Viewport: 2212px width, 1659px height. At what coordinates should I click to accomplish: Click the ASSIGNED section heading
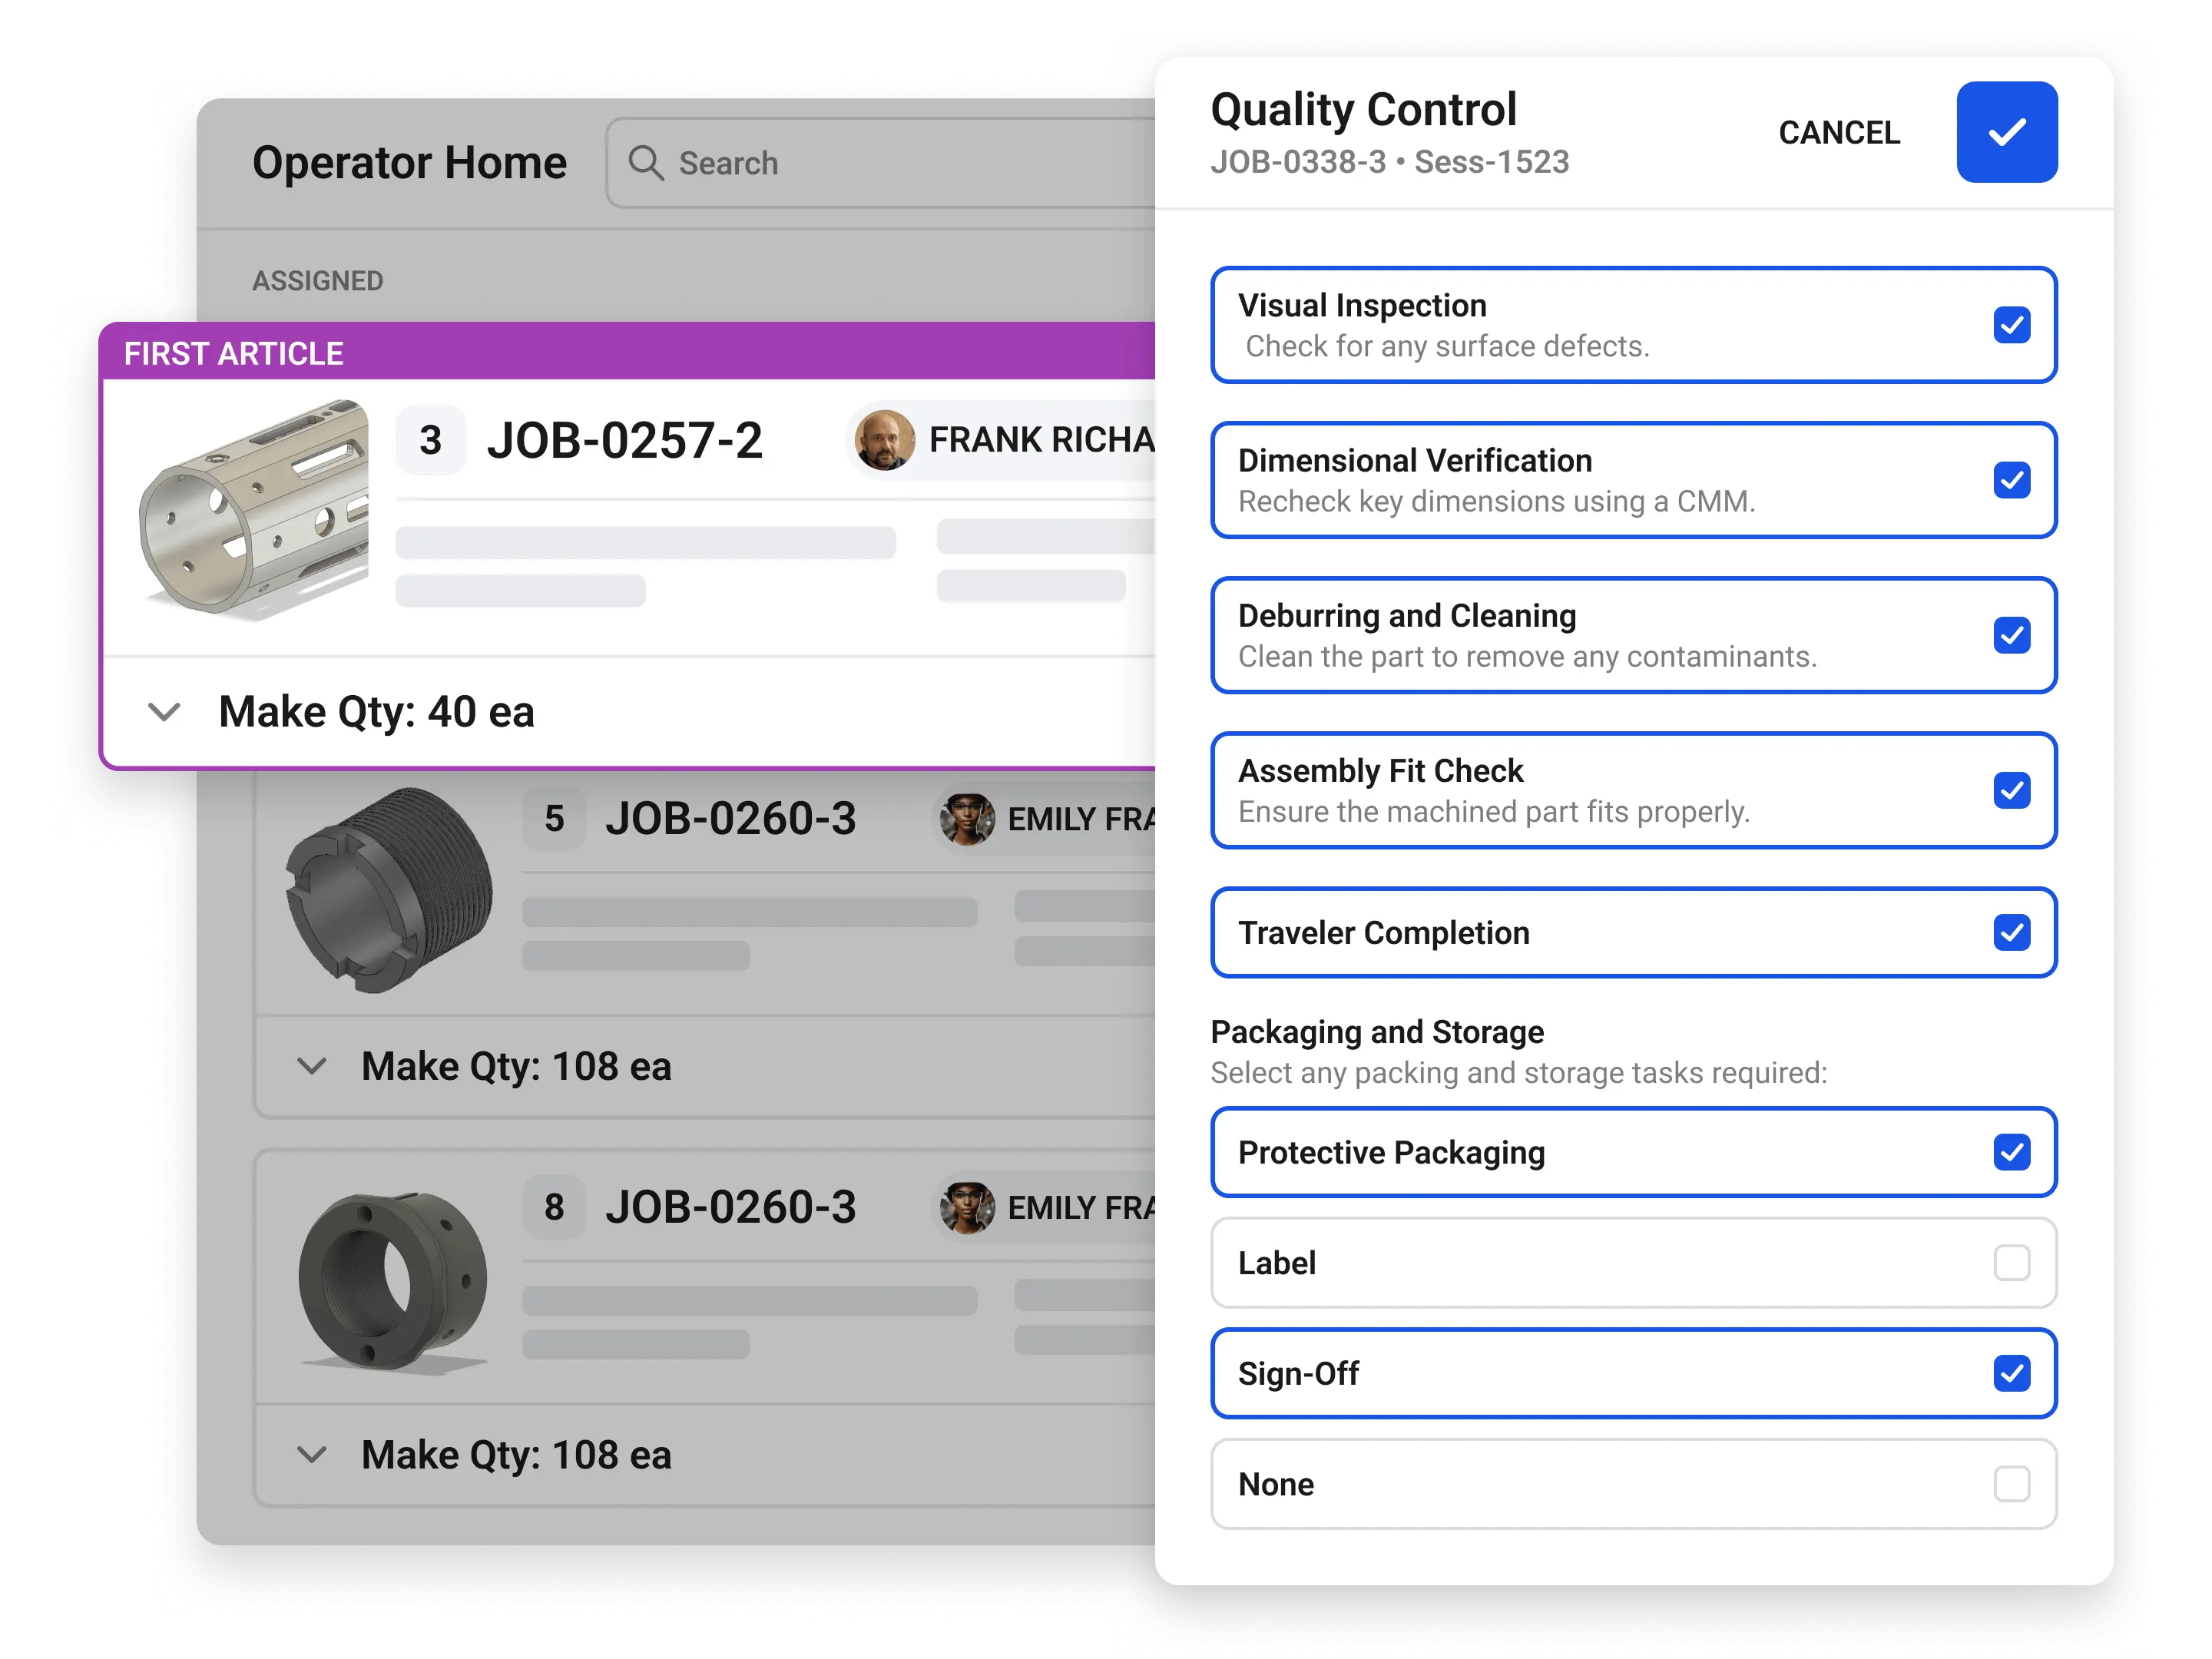(x=317, y=281)
